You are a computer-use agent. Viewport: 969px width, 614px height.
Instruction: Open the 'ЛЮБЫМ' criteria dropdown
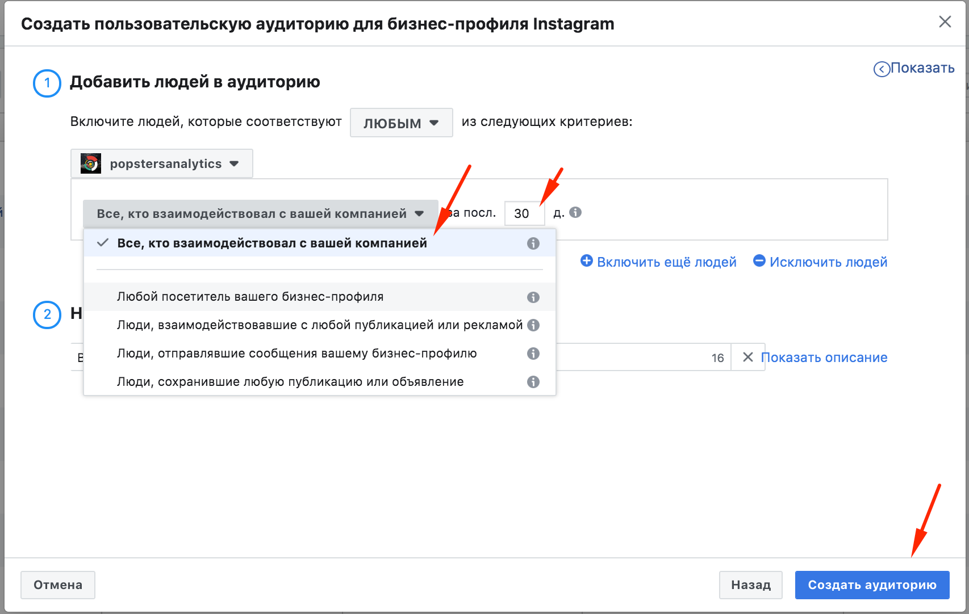point(401,123)
